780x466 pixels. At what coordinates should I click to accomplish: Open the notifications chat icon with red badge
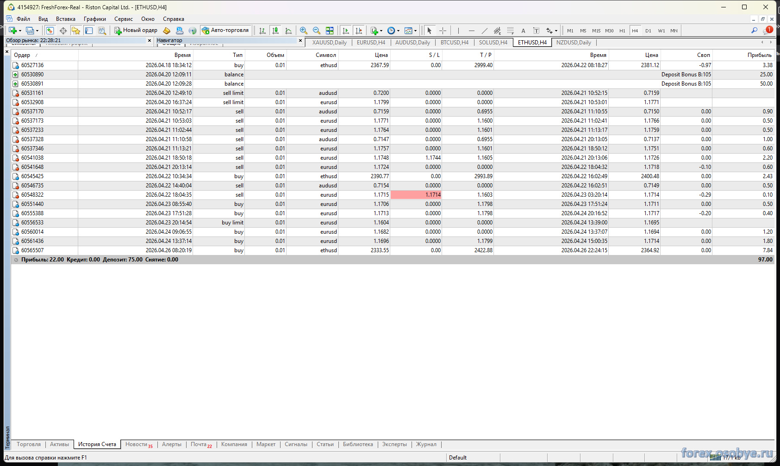click(768, 31)
